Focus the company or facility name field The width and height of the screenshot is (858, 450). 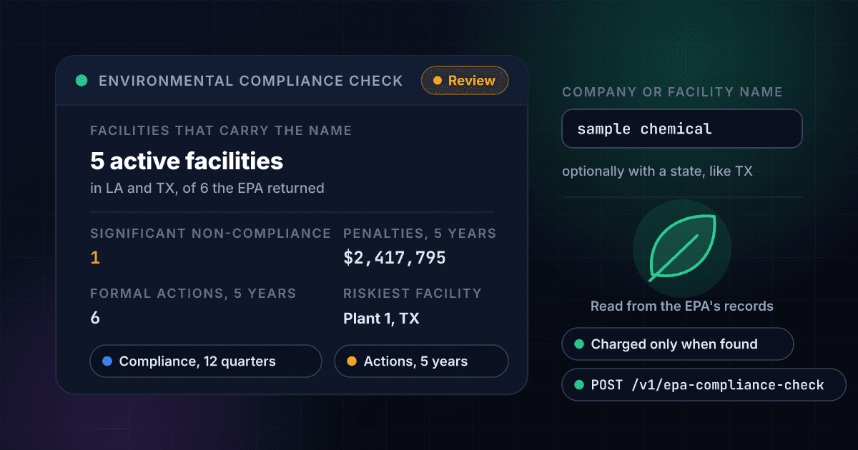[681, 129]
